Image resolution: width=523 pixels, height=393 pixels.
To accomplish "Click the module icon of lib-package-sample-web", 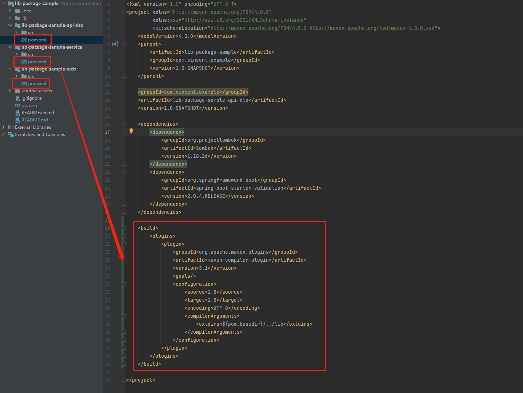I will [x=17, y=69].
